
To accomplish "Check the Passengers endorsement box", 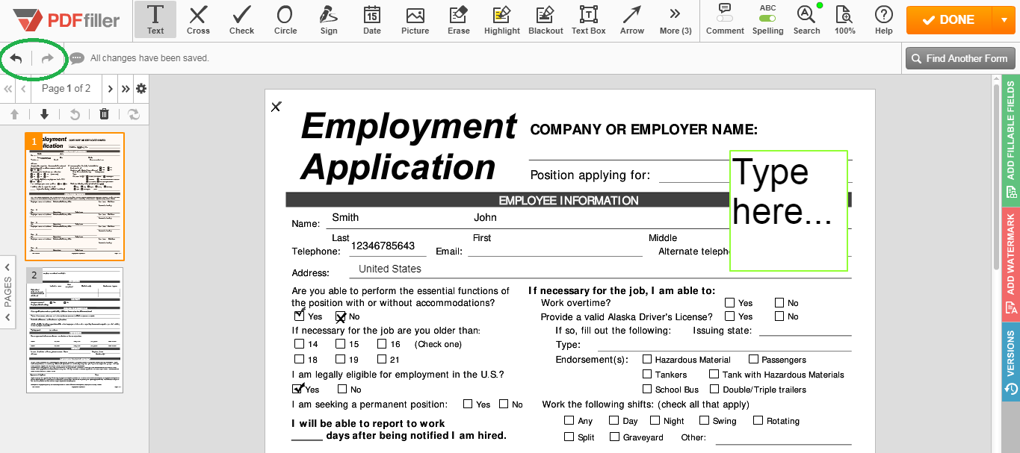I will (753, 360).
